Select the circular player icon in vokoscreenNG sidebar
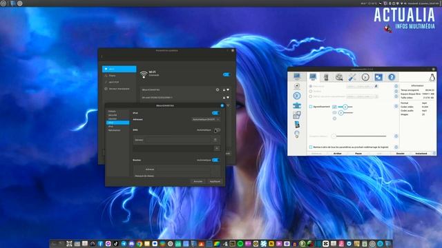Image resolution: width=442 pixels, height=248 pixels. tap(297, 96)
